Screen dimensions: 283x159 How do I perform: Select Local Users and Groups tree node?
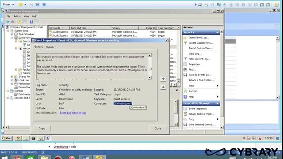pos(24,80)
